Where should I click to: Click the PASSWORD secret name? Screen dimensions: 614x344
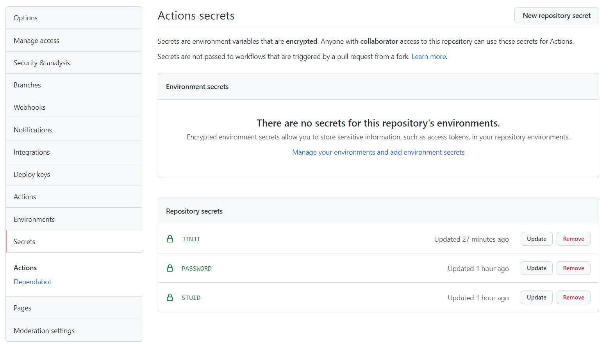tap(196, 269)
